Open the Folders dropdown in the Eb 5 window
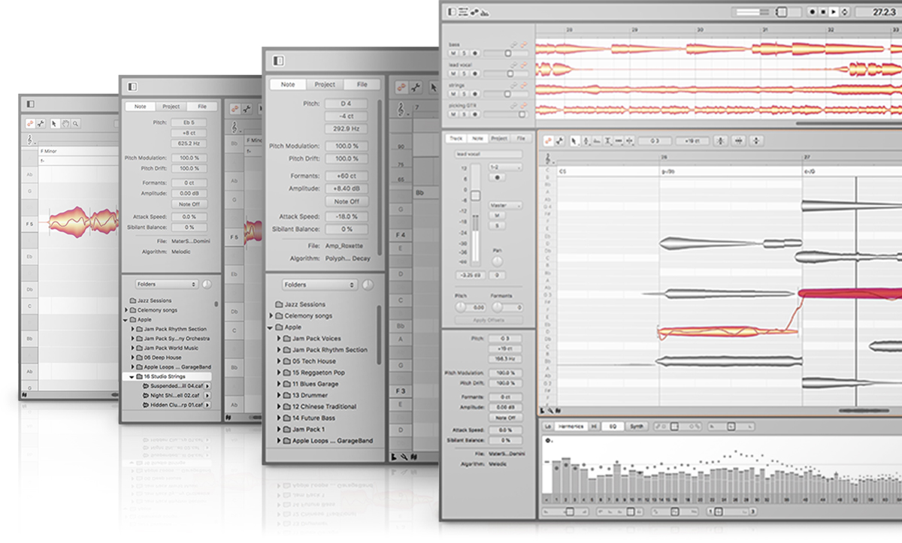This screenshot has height=543, width=902. (x=166, y=285)
